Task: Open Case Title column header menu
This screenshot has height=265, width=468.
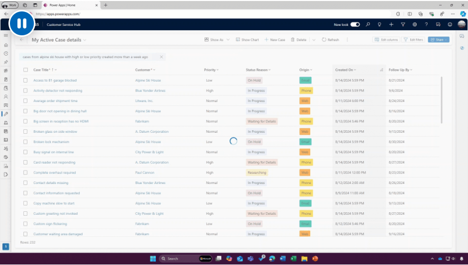Action: (x=45, y=70)
